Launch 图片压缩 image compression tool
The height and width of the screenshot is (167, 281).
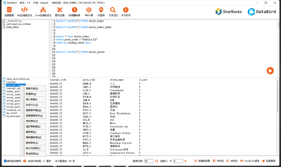(x=59, y=12)
